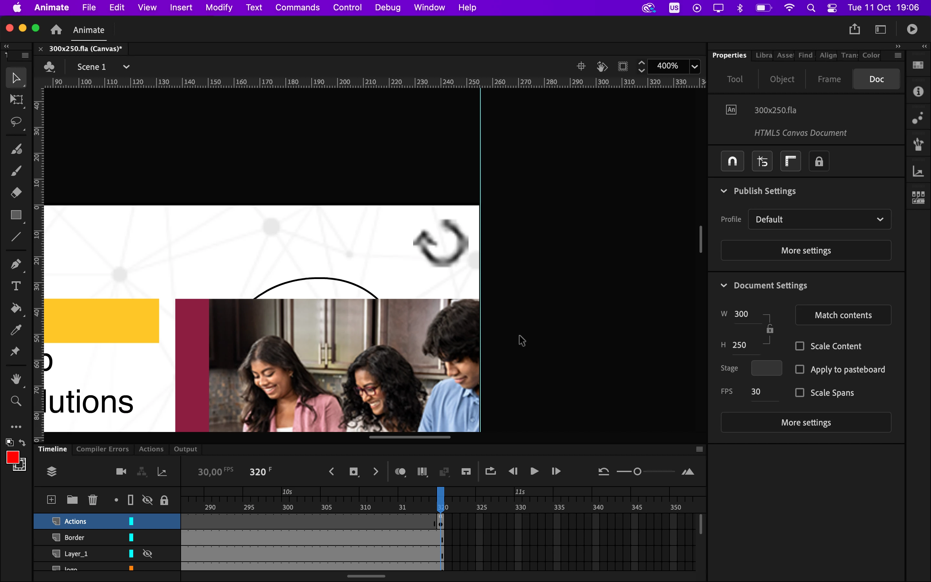
Task: Check Apply to pasteboard option
Action: pyautogui.click(x=800, y=370)
